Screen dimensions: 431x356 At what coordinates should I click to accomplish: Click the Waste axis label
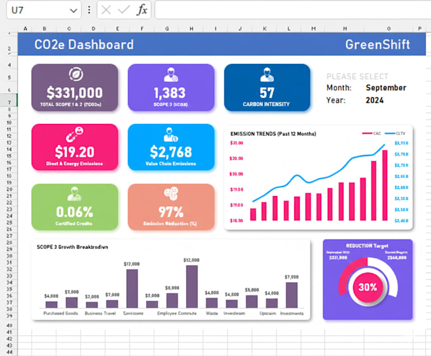[212, 313]
